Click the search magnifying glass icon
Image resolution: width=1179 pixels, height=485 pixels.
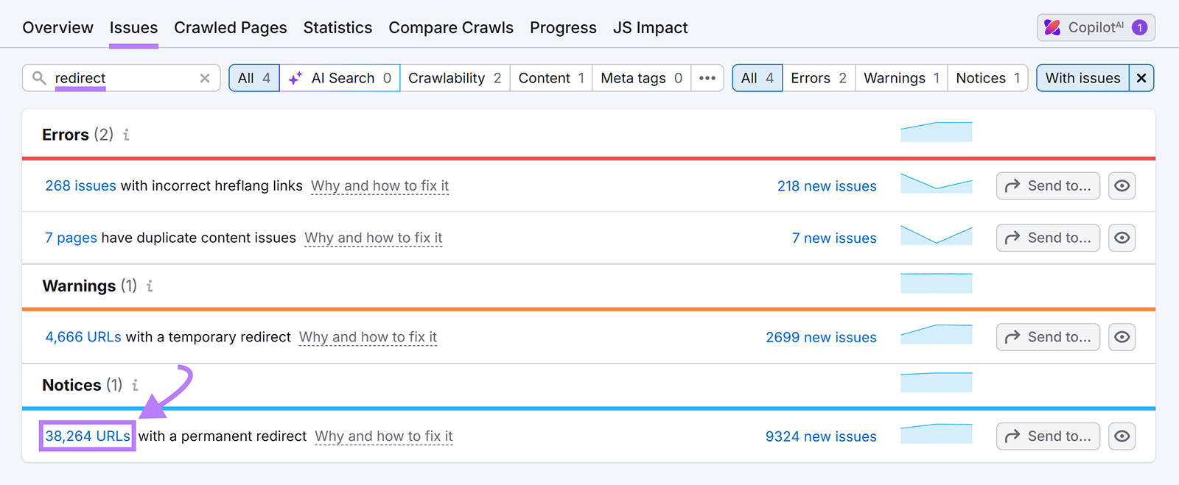(x=39, y=77)
